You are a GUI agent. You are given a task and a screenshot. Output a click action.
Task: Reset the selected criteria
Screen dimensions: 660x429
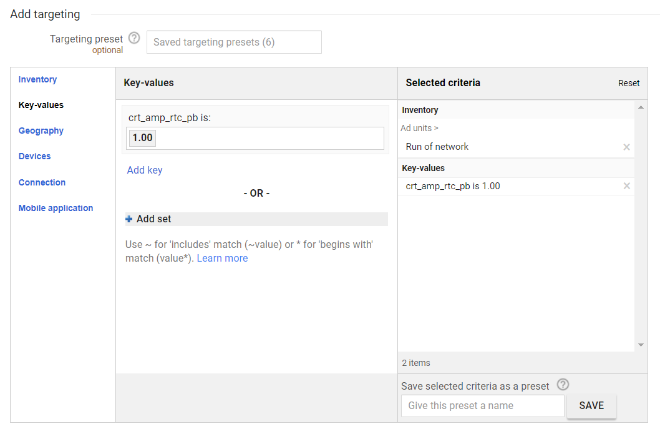pos(629,83)
